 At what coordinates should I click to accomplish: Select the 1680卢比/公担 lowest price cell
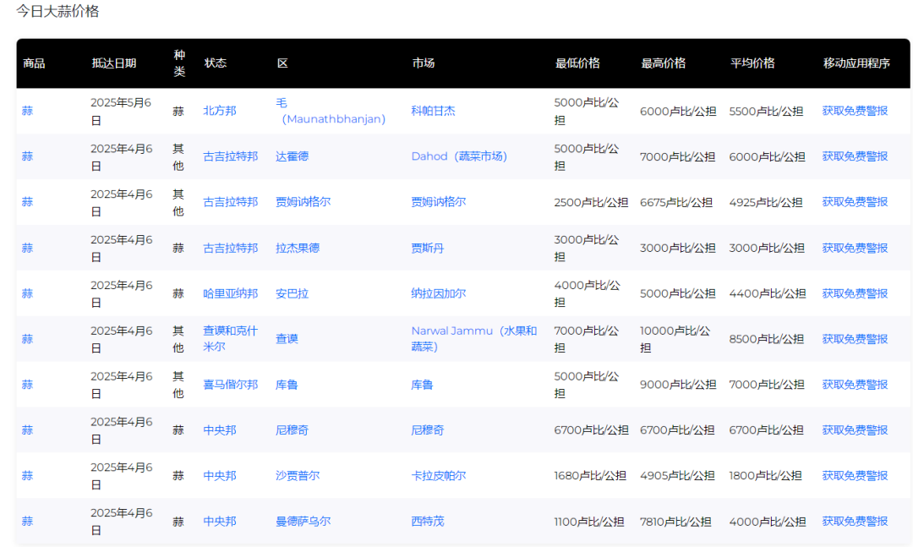590,475
